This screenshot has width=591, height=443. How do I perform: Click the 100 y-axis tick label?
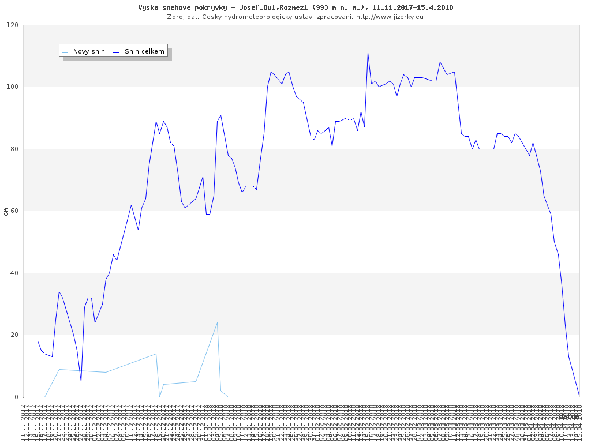coord(12,87)
